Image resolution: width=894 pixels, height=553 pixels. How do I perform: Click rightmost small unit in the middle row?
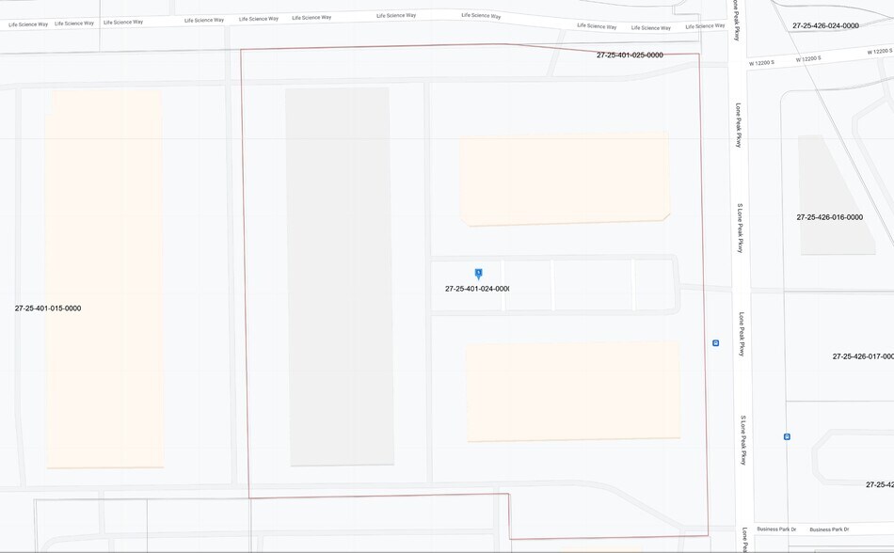point(655,286)
